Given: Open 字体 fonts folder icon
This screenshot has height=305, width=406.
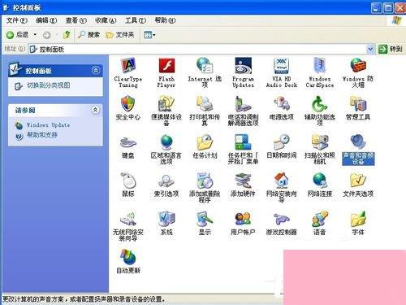Looking at the screenshot, I should click(x=358, y=219).
